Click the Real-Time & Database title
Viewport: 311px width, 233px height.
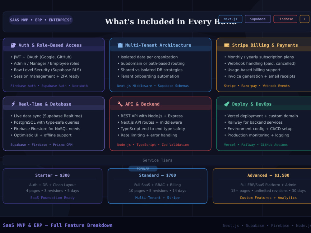[x=45, y=104]
